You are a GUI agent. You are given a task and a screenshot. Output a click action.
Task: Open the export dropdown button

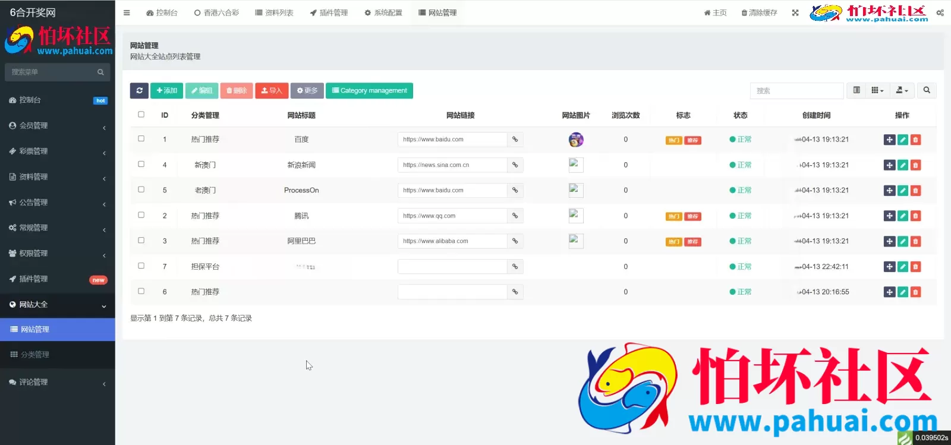pyautogui.click(x=902, y=90)
